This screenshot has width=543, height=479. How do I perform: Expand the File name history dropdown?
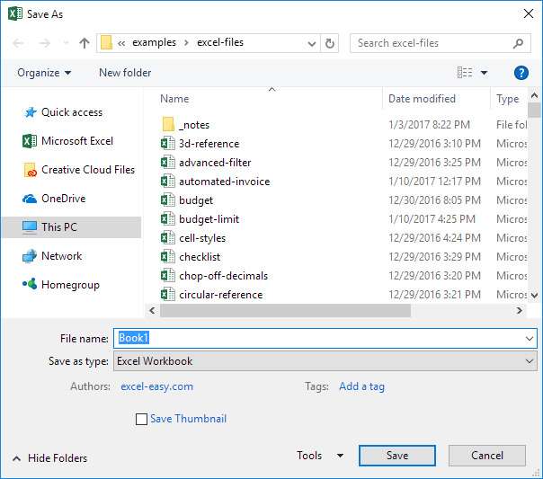[529, 338]
